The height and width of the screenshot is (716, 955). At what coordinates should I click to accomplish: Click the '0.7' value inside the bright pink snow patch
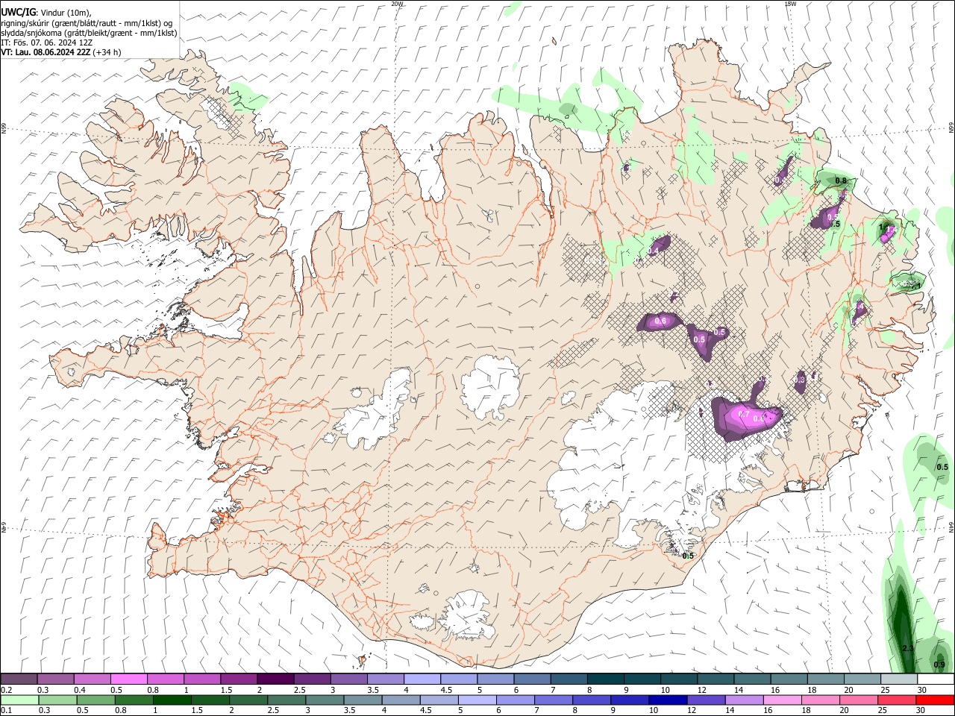tap(743, 414)
